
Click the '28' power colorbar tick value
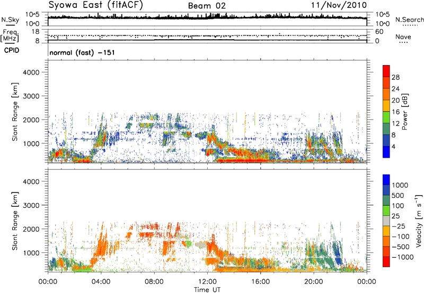click(x=395, y=77)
